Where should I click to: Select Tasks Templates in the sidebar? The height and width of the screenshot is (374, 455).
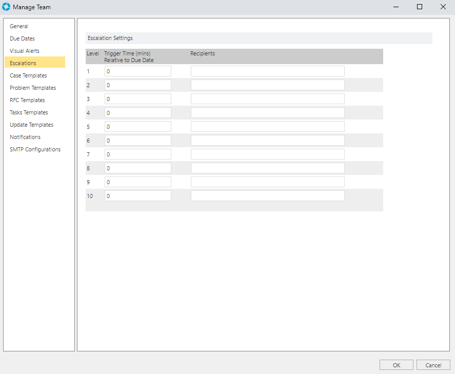(29, 112)
